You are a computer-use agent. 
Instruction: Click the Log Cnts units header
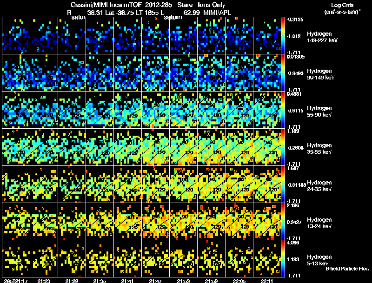pyautogui.click(x=342, y=8)
